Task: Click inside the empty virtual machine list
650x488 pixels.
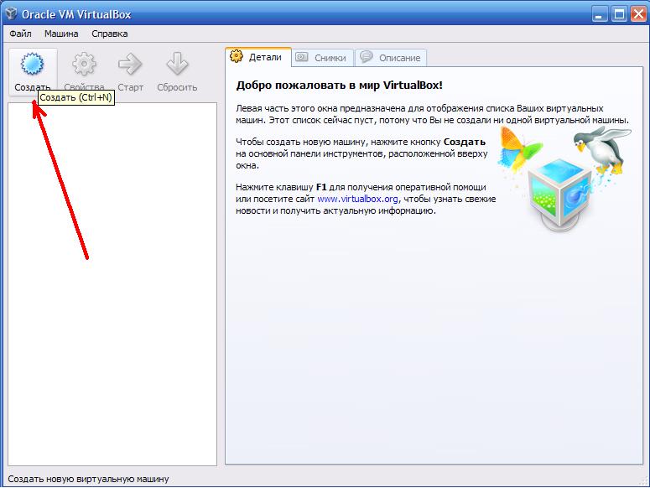Action: (112, 284)
